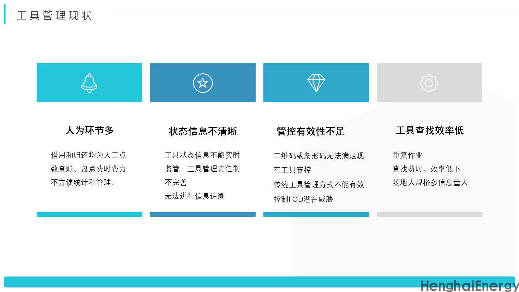Image resolution: width=519 pixels, height=292 pixels.
Task: Click the teal underline bar below 人为环节多 column
Action: (89, 214)
